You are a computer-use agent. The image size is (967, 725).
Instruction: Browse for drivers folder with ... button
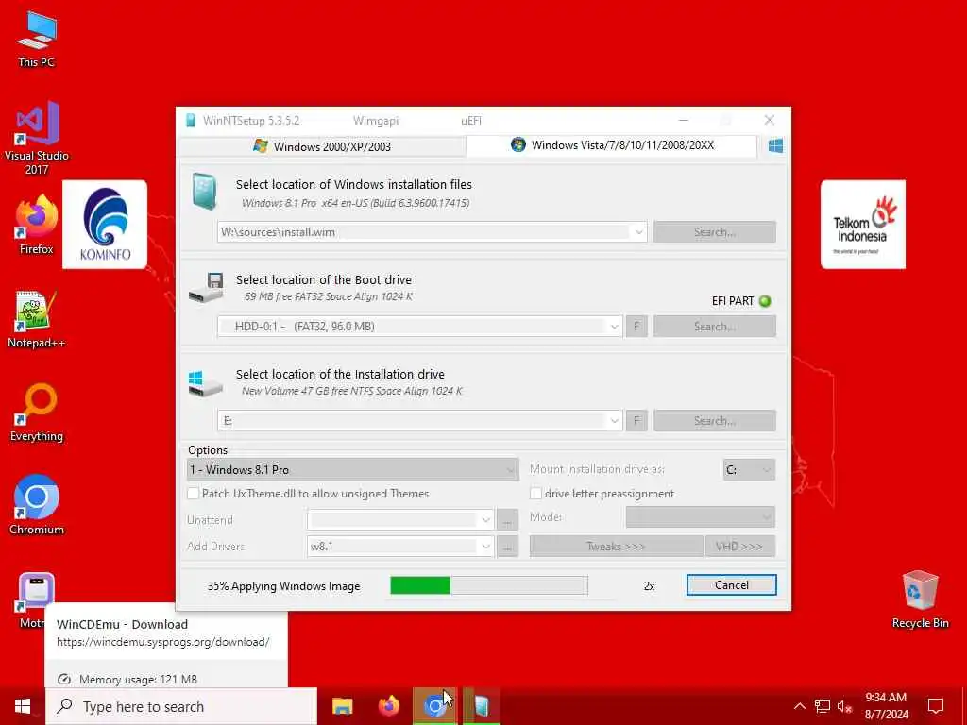click(507, 547)
